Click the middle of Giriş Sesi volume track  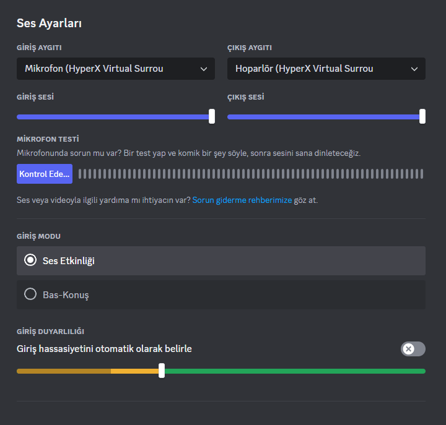(x=115, y=116)
